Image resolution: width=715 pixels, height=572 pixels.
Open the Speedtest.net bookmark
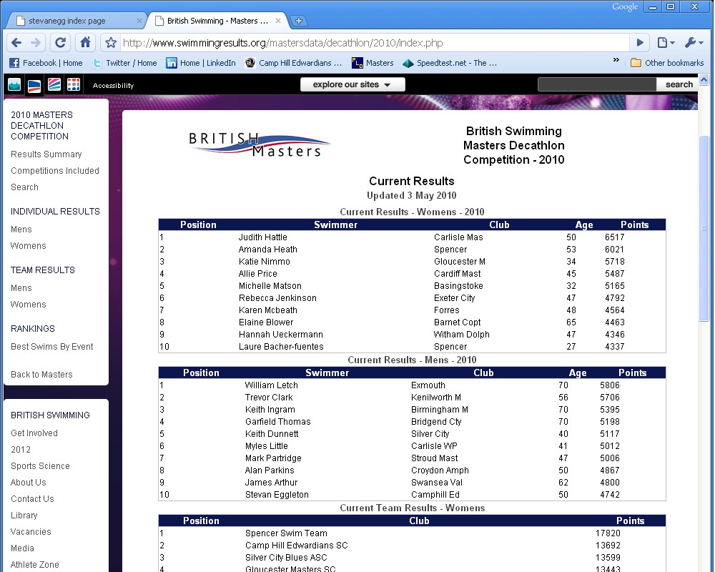tap(450, 63)
